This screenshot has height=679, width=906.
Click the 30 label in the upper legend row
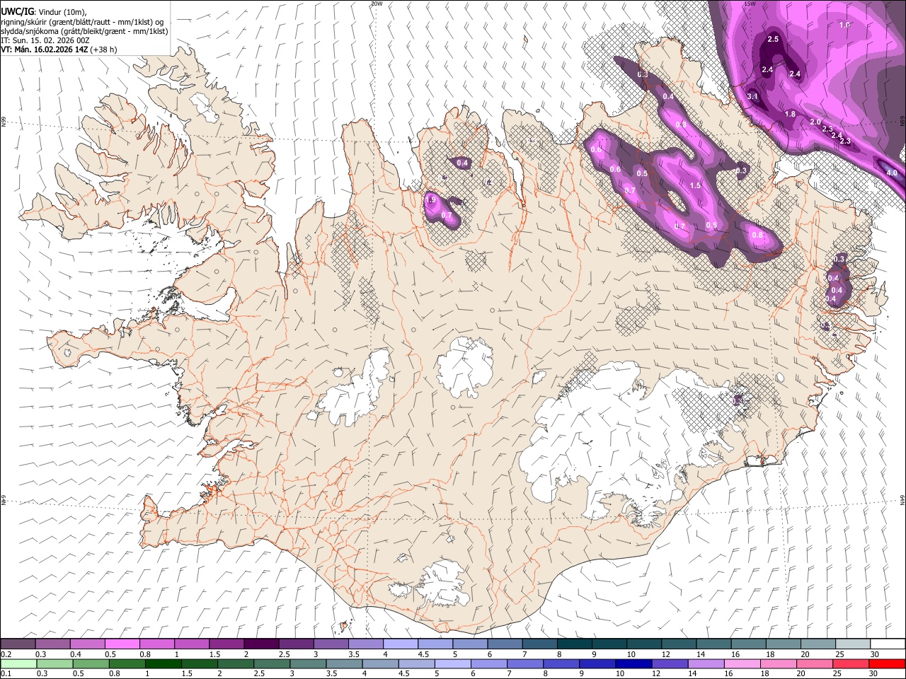click(x=875, y=654)
